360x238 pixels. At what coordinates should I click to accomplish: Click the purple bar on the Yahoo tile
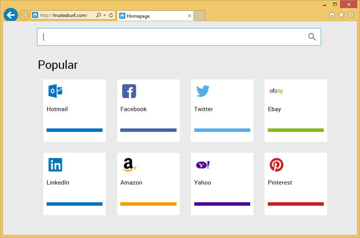222,204
